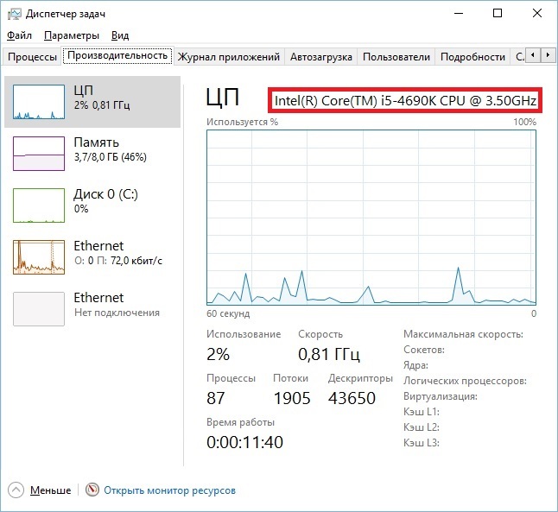Switch to the Подробности tab
558x512 pixels.
[x=472, y=57]
